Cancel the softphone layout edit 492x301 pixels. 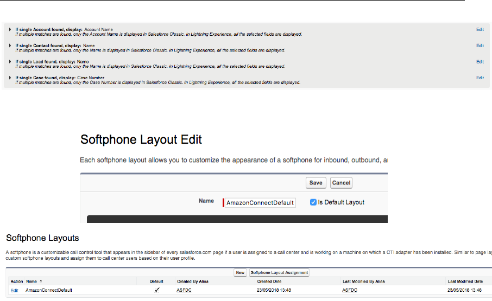[x=341, y=183]
